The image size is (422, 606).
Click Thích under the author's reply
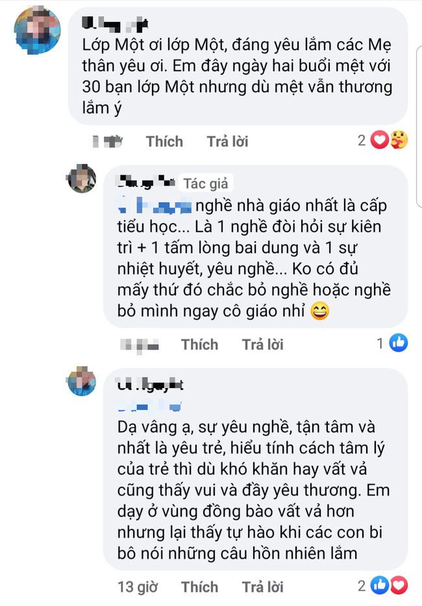pos(199,345)
